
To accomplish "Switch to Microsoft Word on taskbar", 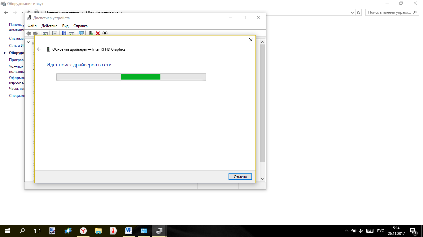I will (x=129, y=231).
